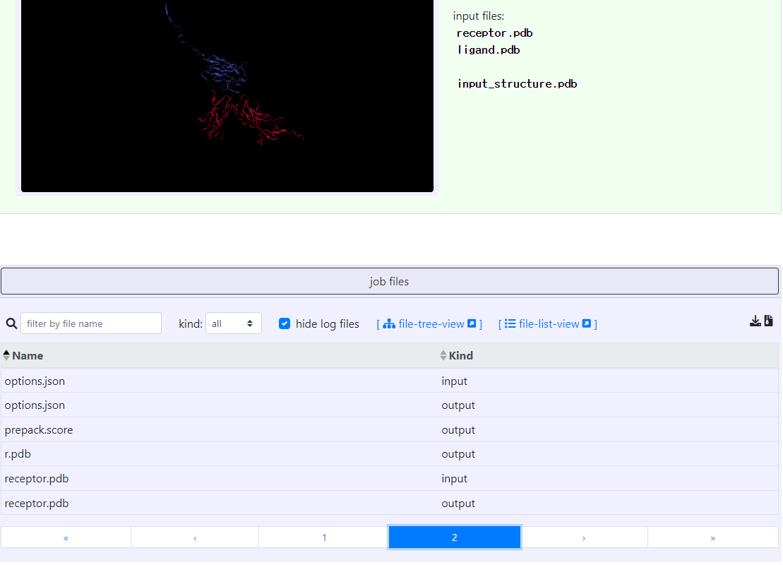Click the file-list-view list icon
783x565 pixels.
tap(510, 324)
